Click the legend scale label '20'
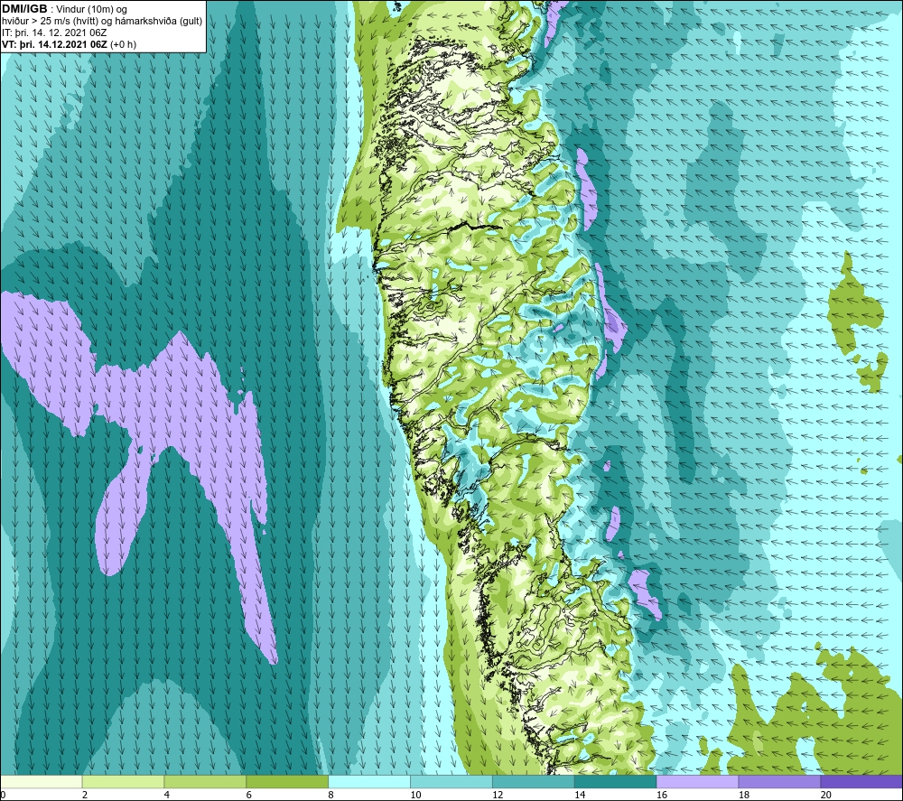 [x=826, y=795]
